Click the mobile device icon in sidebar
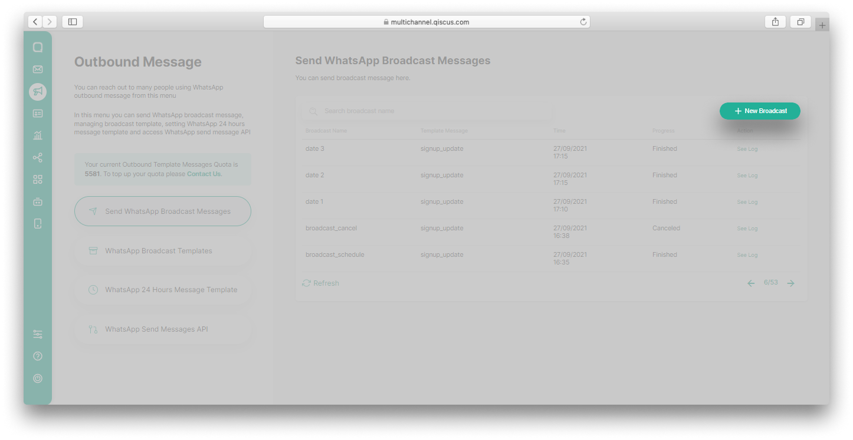This screenshot has width=853, height=440. pyautogui.click(x=38, y=223)
